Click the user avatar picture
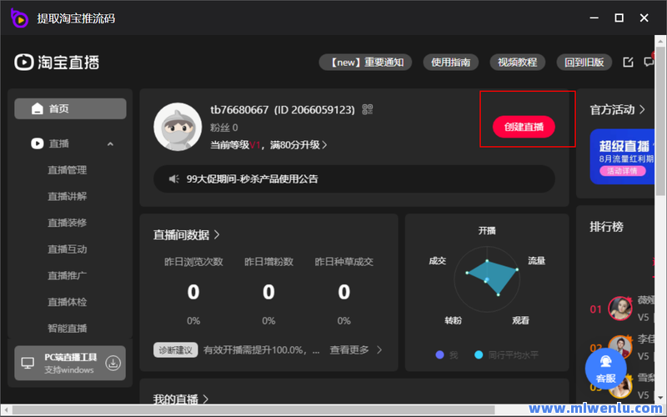Image resolution: width=667 pixels, height=417 pixels. (178, 127)
